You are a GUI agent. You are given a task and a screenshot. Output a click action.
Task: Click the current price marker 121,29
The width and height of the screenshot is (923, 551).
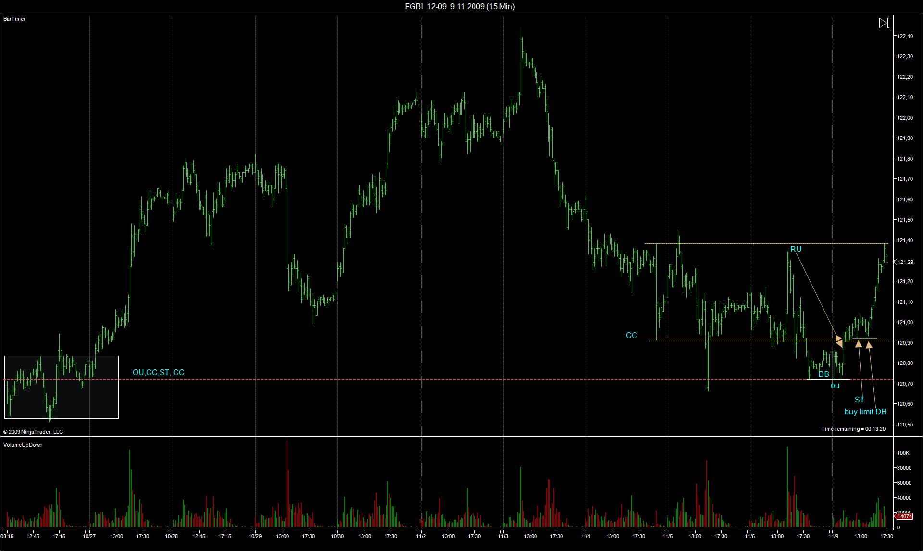(905, 262)
